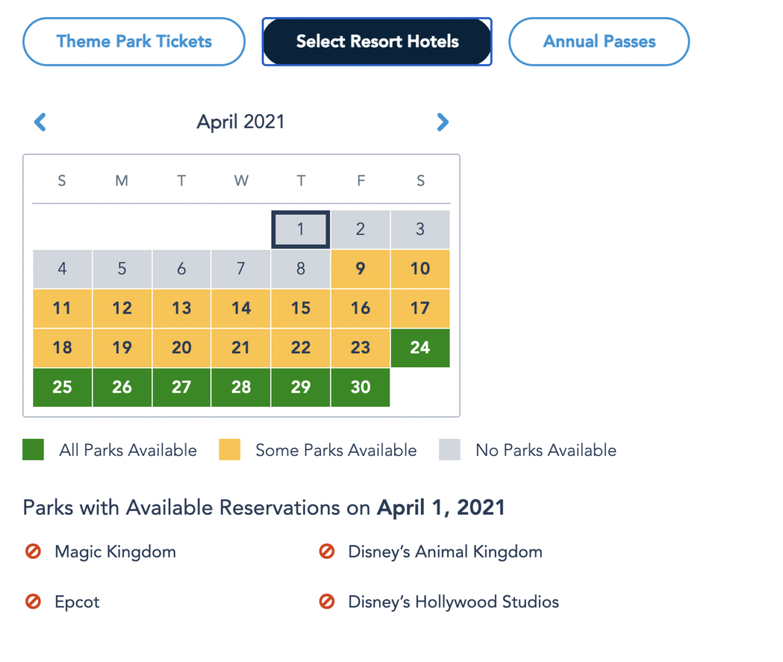Switch to the Theme Park Tickets tab
This screenshot has height=662, width=783.
134,42
